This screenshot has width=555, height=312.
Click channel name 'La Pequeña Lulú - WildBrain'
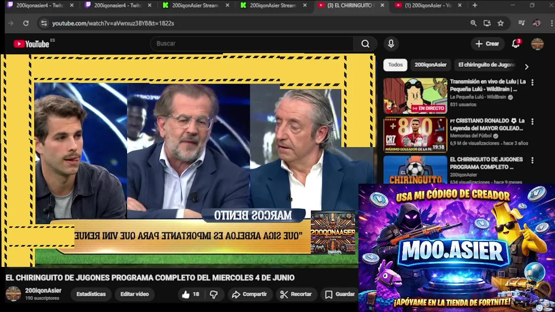(478, 97)
